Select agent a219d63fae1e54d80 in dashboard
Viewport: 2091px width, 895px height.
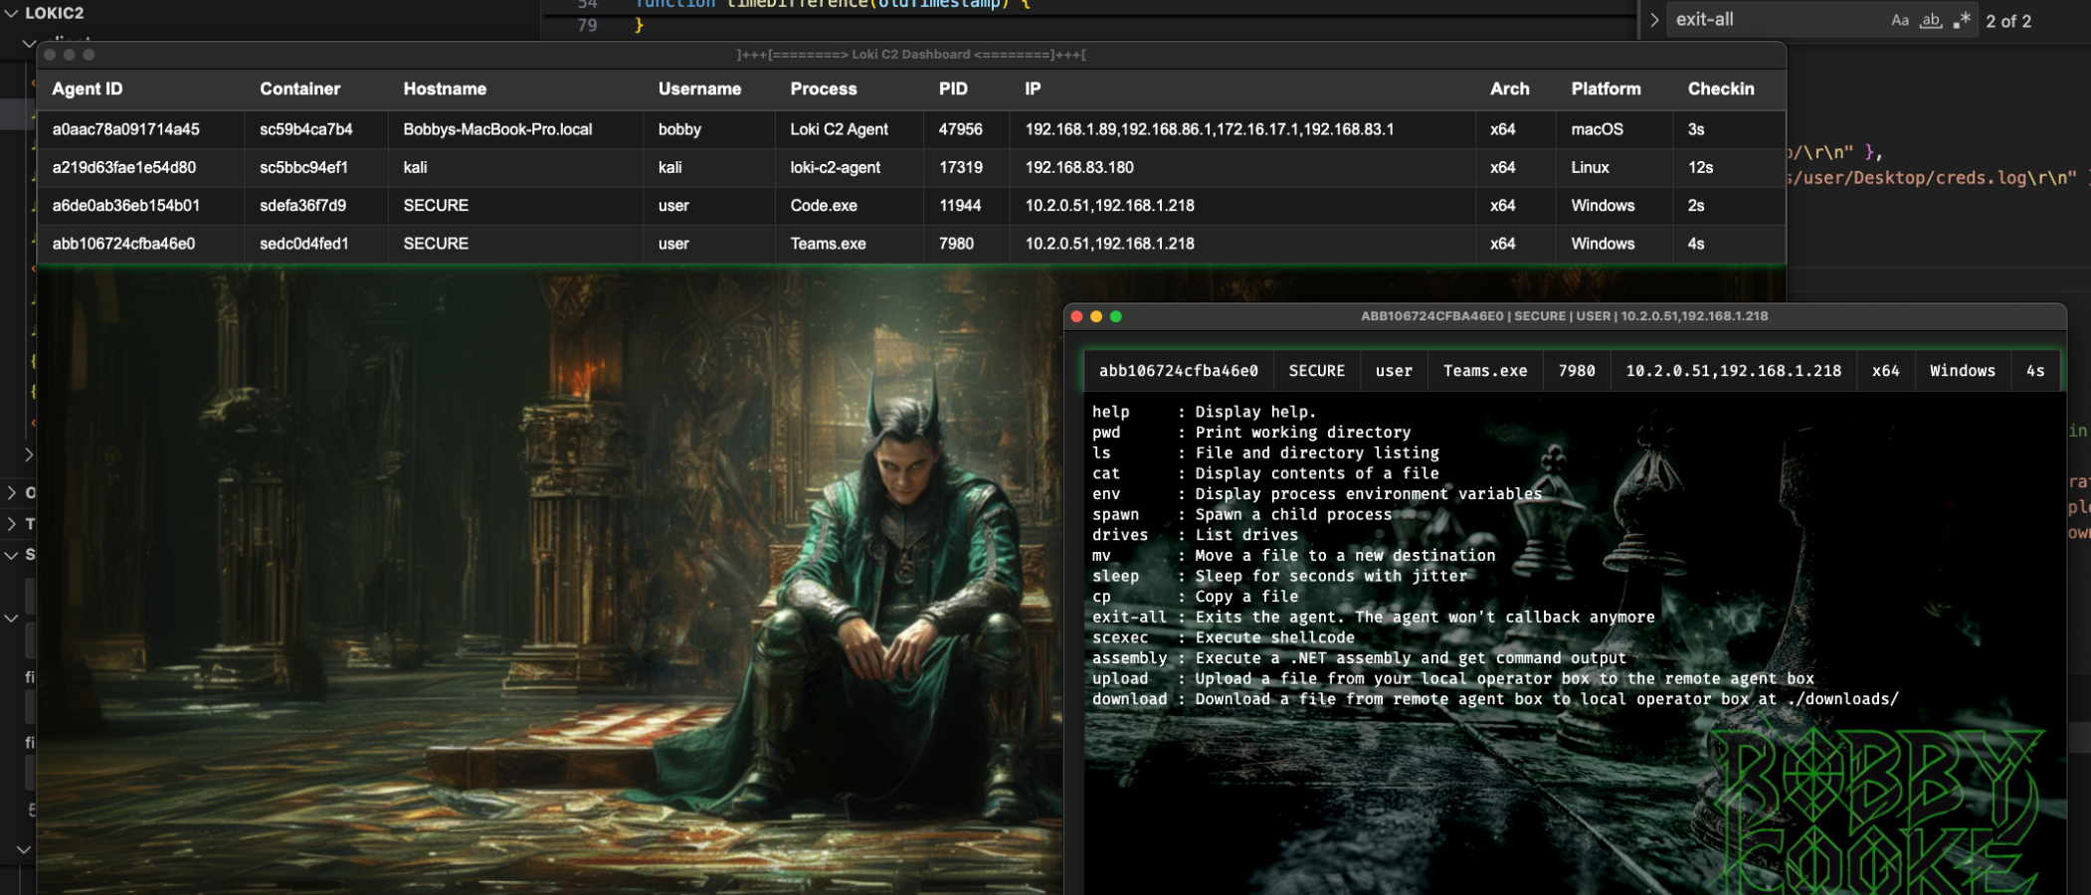pos(123,167)
